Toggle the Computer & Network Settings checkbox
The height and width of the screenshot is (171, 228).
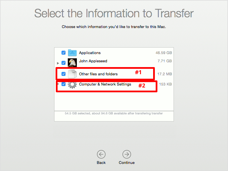(x=64, y=84)
